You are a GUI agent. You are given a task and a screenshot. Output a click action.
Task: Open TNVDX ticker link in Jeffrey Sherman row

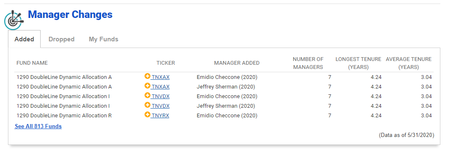click(x=160, y=106)
